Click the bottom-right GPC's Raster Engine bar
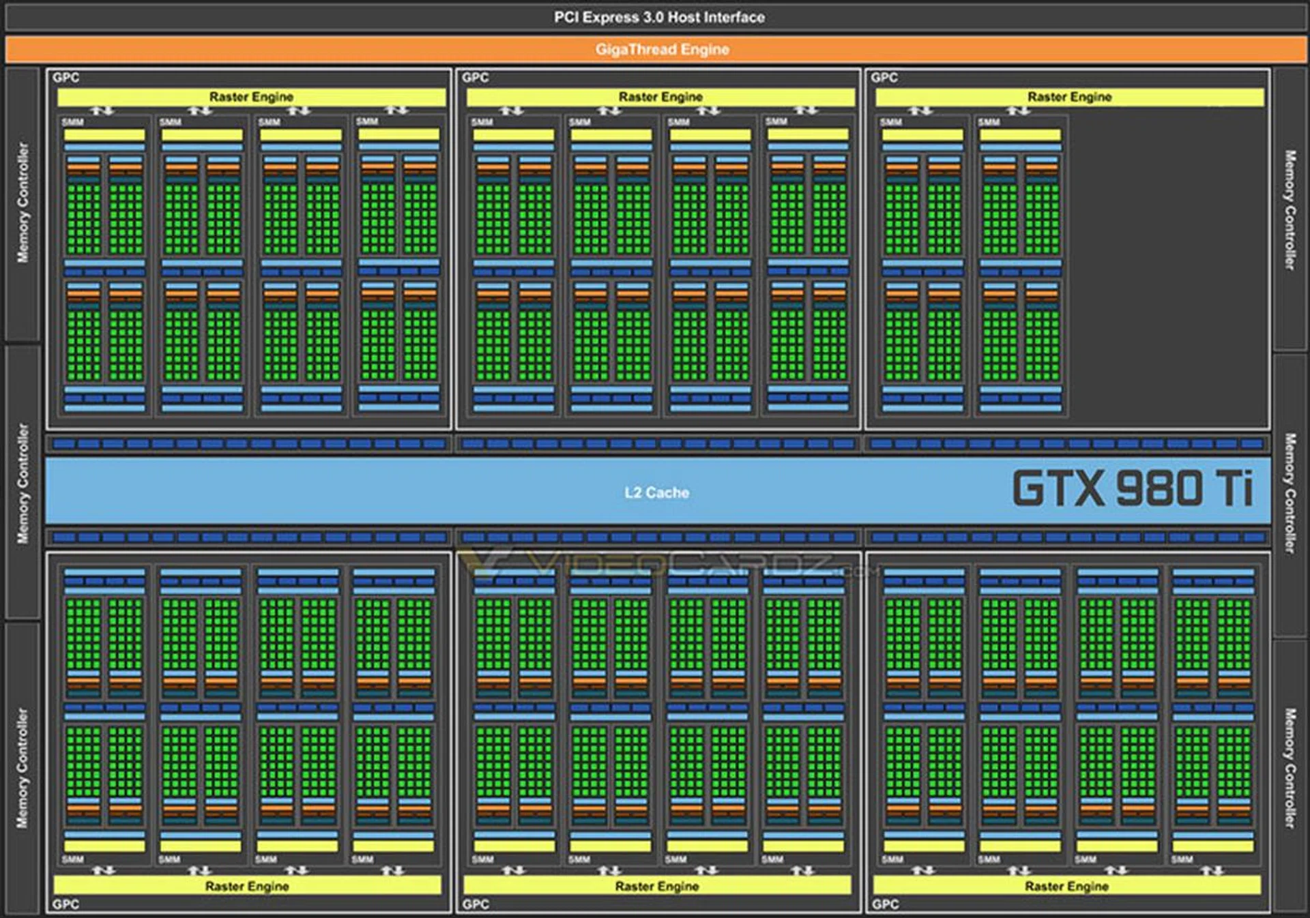Viewport: 1310px width, 918px height. coord(1066,886)
